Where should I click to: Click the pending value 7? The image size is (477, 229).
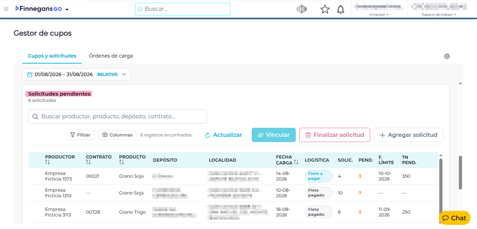[x=360, y=193]
